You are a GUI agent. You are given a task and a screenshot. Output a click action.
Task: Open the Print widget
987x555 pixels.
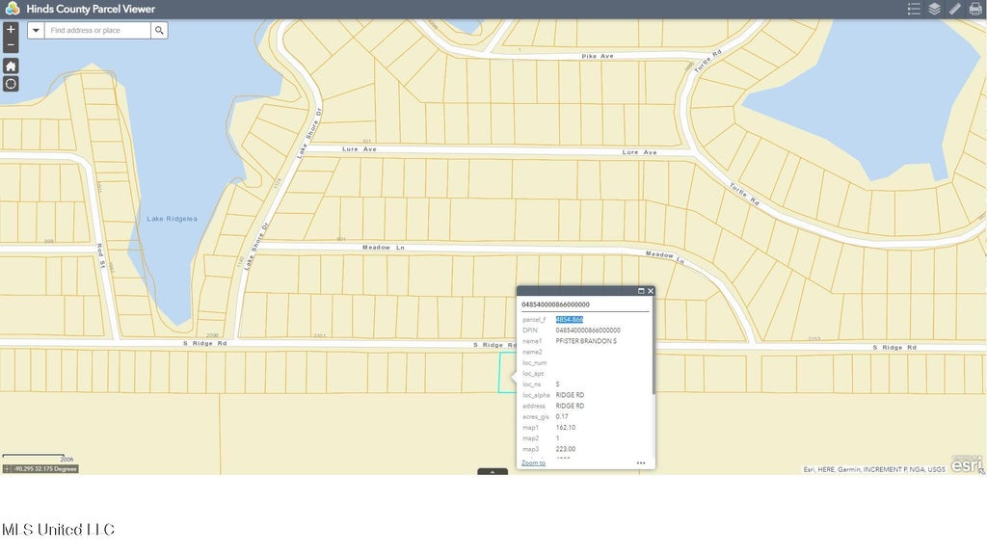pyautogui.click(x=974, y=9)
